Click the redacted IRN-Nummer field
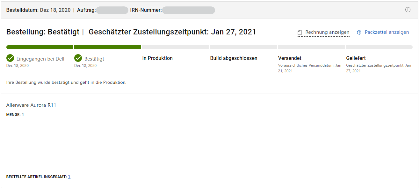The image size is (419, 189). click(189, 10)
